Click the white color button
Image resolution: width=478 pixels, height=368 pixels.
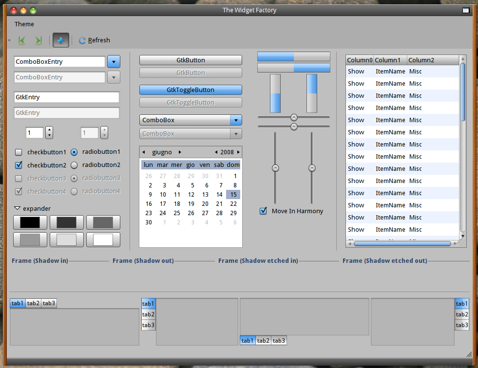[x=103, y=240]
